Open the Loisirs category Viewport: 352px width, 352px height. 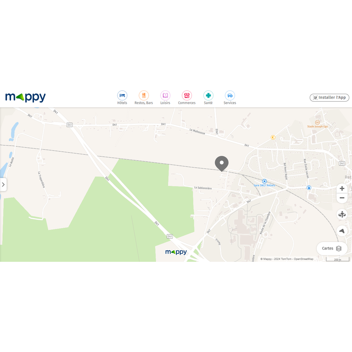point(165,97)
